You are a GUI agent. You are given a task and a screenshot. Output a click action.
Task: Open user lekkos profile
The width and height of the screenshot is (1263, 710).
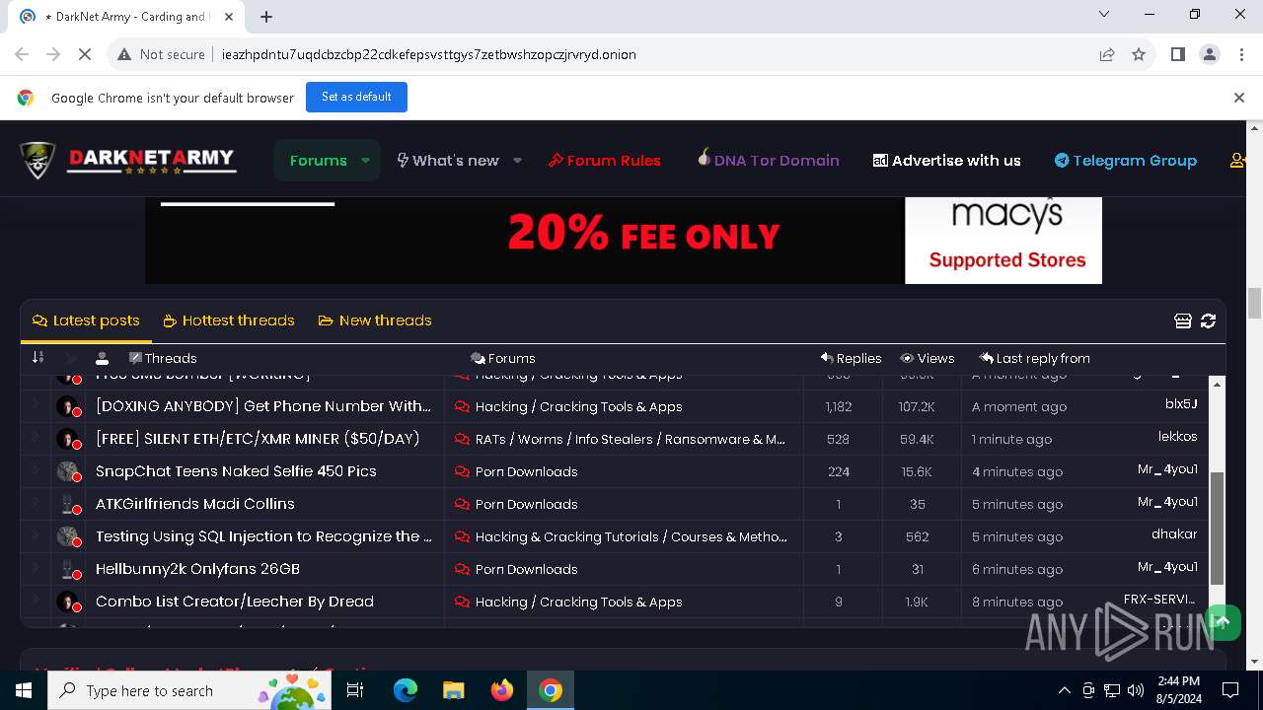(x=1178, y=436)
